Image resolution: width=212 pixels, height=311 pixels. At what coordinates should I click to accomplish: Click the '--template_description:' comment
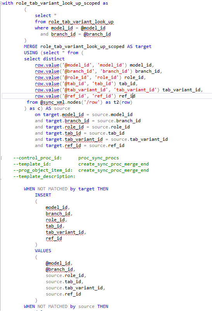coord(44,176)
